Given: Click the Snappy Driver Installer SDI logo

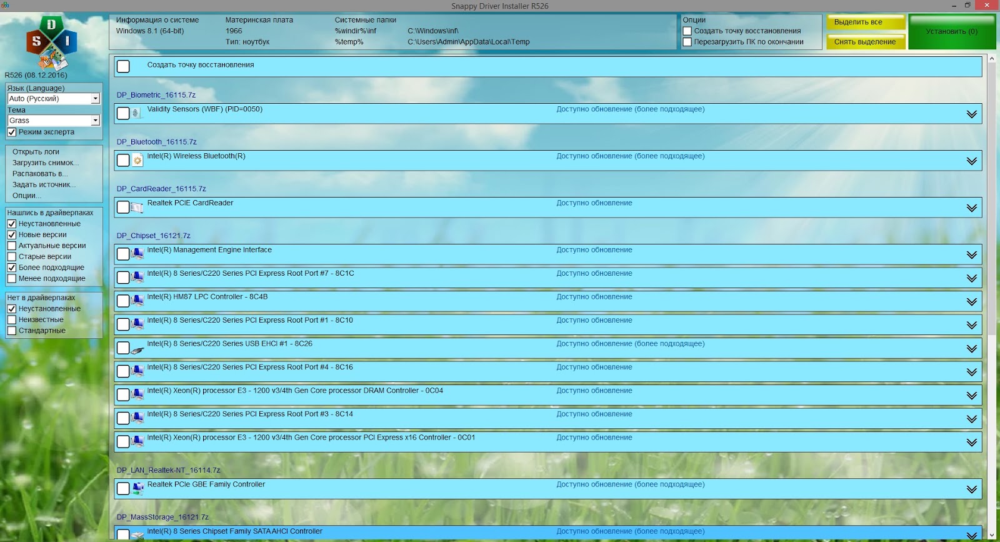Looking at the screenshot, I should pos(51,43).
